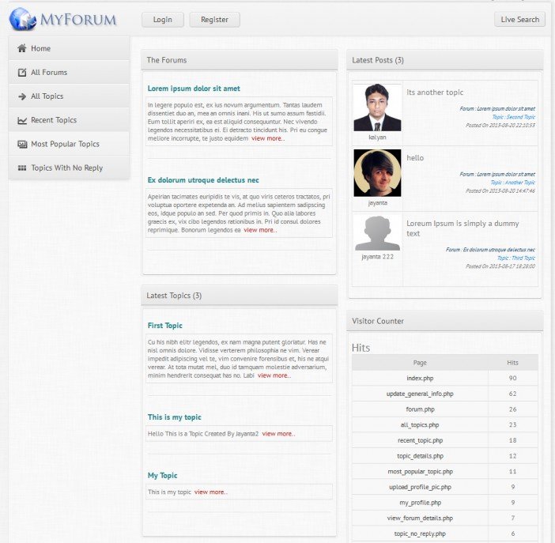Screen dimensions: 555x543
Task: Open the My Topic title link
Action: [x=162, y=476]
